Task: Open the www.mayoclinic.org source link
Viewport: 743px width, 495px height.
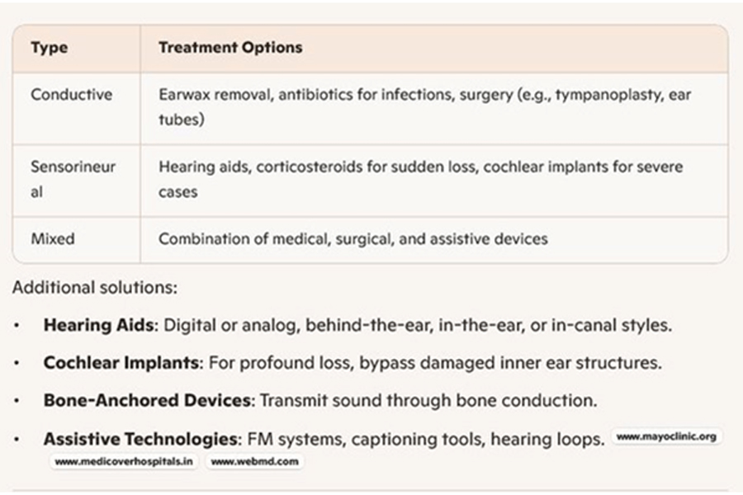Action: (665, 437)
